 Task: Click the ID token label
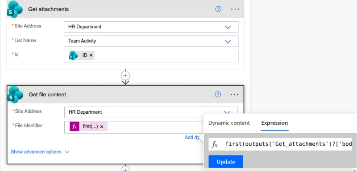pos(85,55)
